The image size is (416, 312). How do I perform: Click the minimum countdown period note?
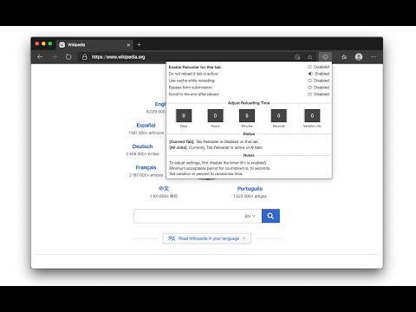coord(220,168)
